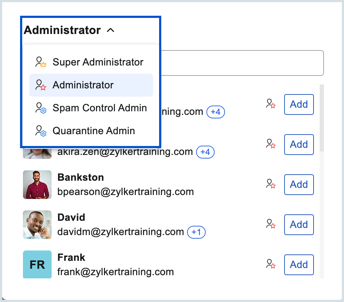Click the user list vertical scrollbar
The height and width of the screenshot is (302, 344).
322,118
